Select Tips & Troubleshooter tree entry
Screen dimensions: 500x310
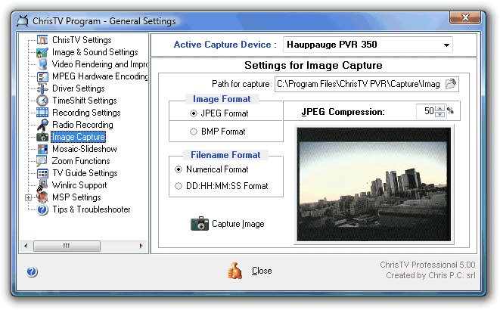coord(92,209)
